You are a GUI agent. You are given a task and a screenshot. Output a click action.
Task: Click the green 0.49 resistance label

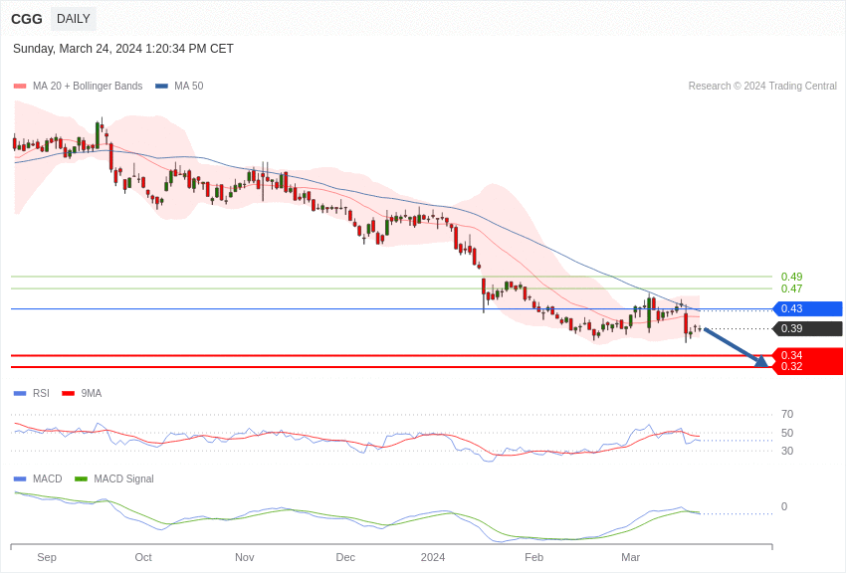[791, 277]
